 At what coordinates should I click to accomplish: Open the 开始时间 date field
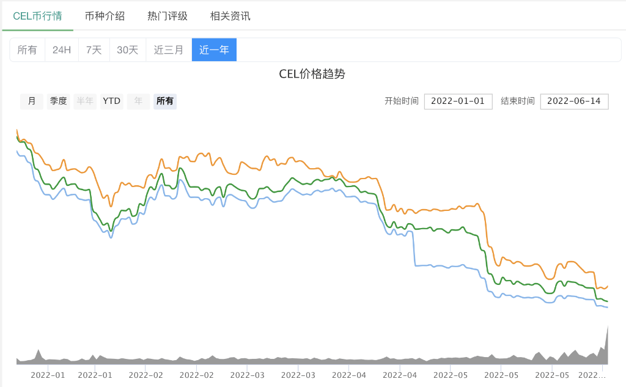pos(458,101)
